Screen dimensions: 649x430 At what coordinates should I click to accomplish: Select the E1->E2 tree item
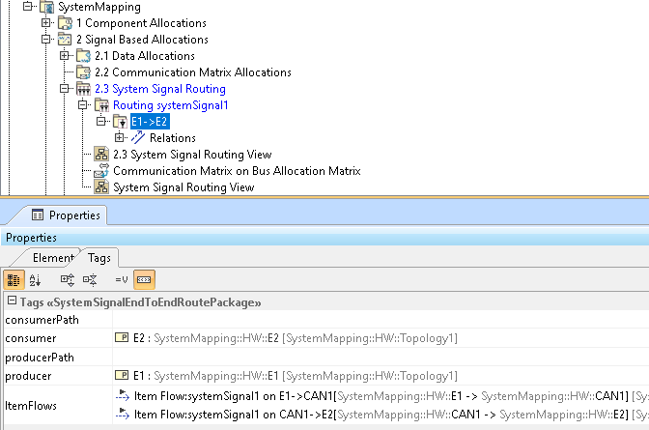(150, 122)
